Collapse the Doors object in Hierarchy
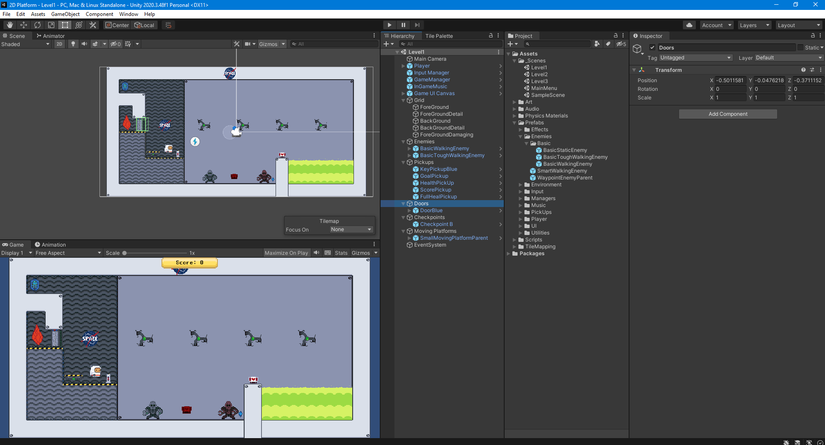Screen dimensions: 825x445 [x=403, y=204]
